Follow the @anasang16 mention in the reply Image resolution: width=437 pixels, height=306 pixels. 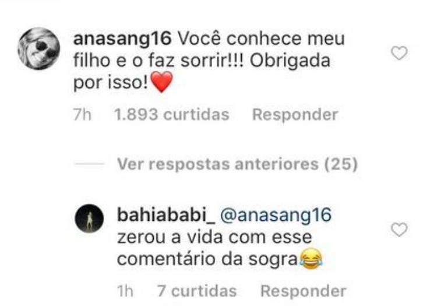276,216
